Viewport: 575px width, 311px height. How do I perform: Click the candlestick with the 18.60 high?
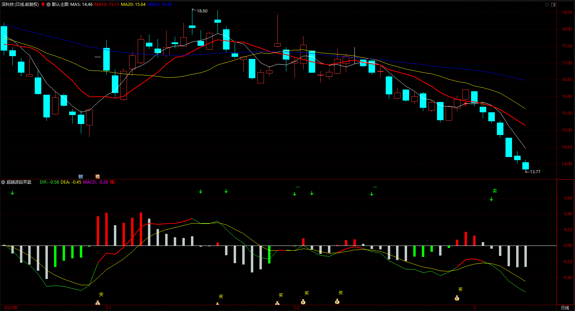192,26
